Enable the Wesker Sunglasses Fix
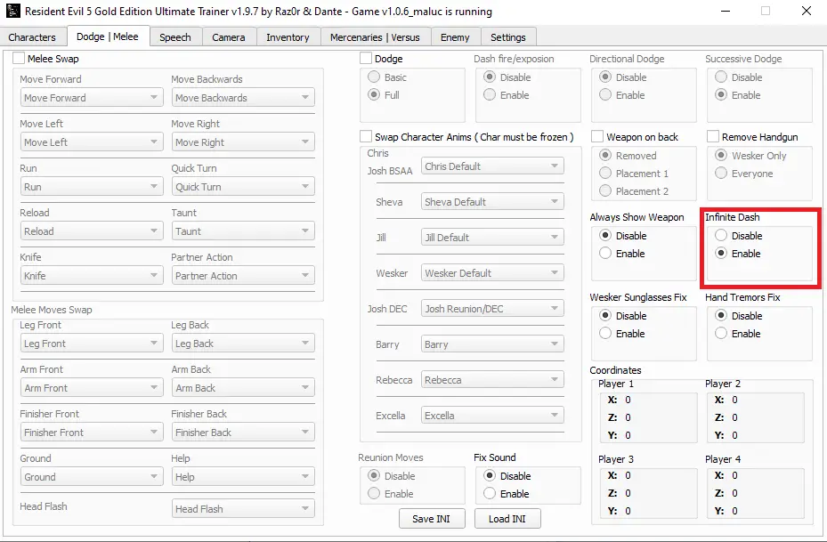The image size is (827, 542). click(x=605, y=334)
